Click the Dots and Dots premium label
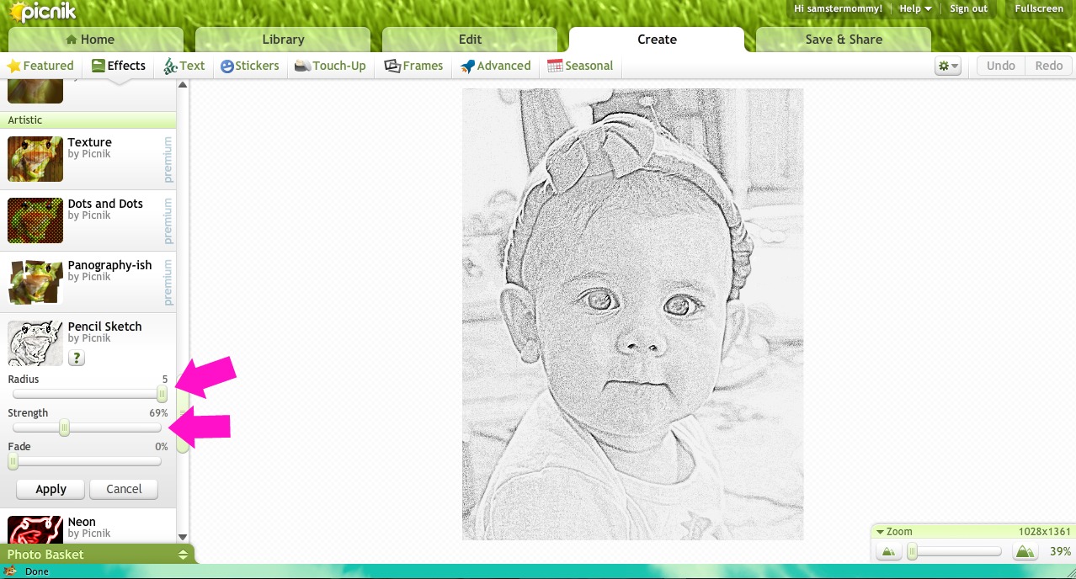Viewport: 1076px width, 579px height. 168,220
